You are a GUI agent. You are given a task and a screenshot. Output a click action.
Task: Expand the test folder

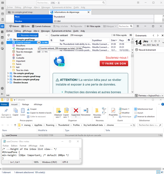click(x=11, y=67)
